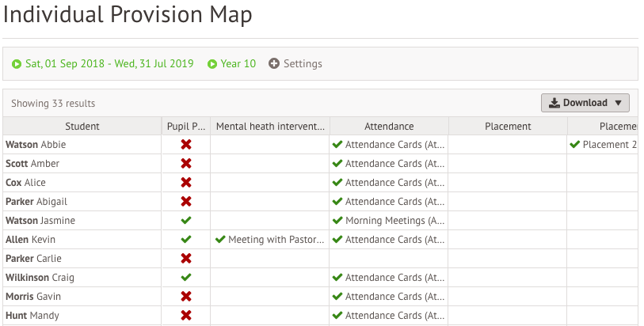The height and width of the screenshot is (326, 644).
Task: Open student Wilkinson Craig
Action: coord(40,278)
